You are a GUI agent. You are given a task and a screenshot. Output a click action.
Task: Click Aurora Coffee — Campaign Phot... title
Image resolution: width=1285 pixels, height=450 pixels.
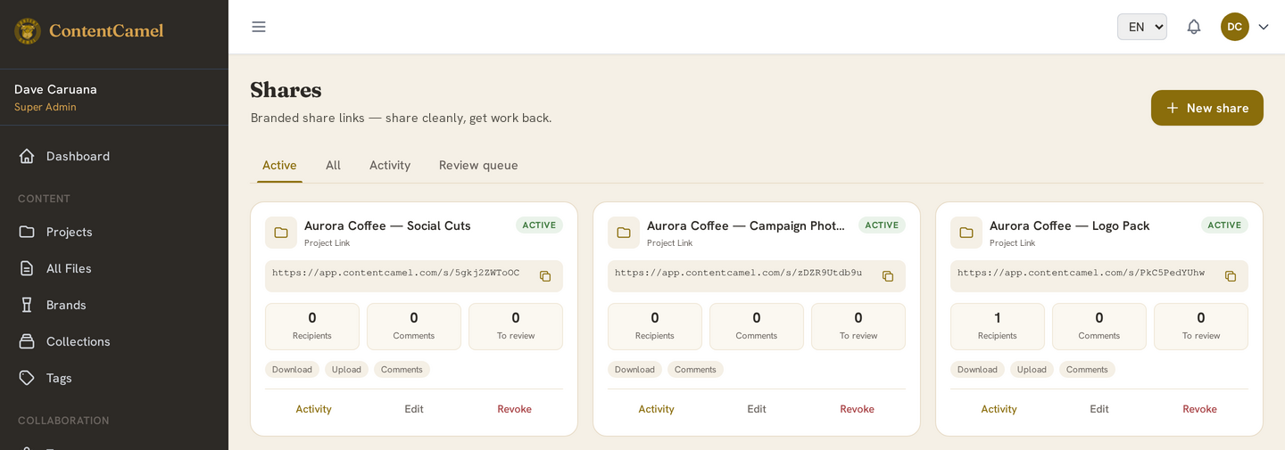(746, 225)
